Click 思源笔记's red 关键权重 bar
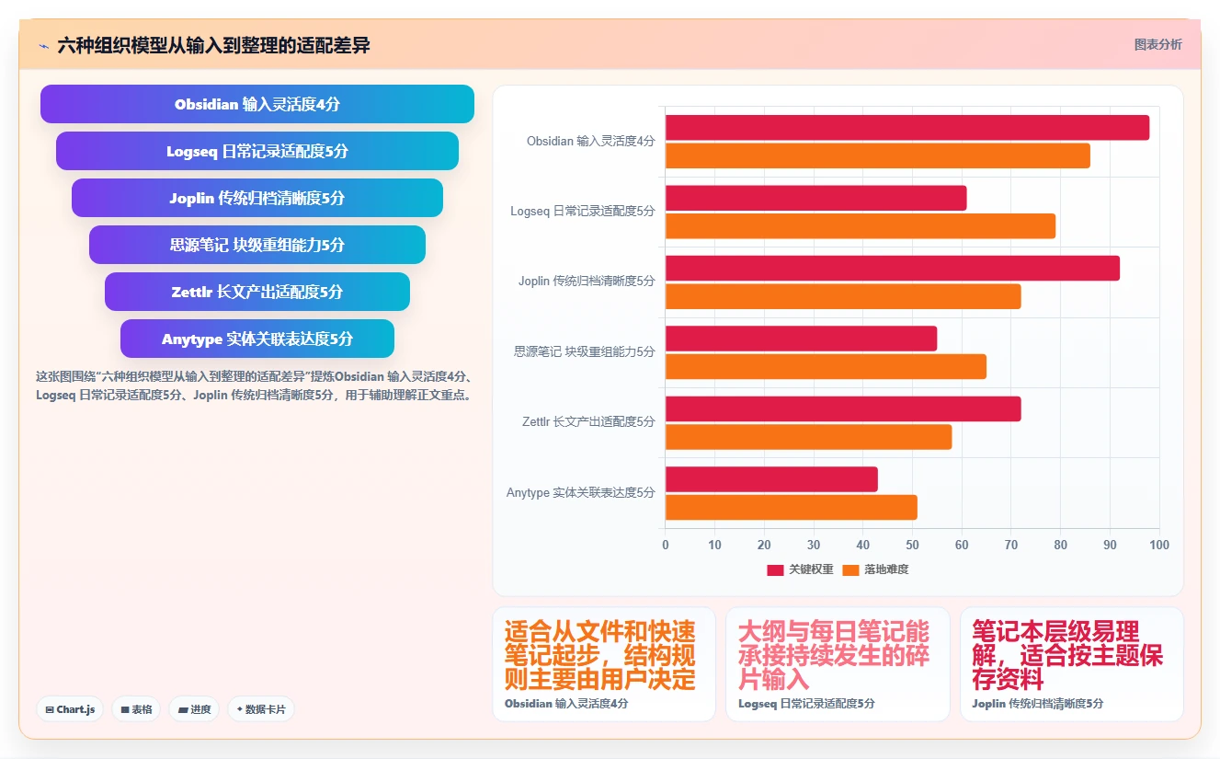The height and width of the screenshot is (759, 1220). pyautogui.click(x=802, y=339)
